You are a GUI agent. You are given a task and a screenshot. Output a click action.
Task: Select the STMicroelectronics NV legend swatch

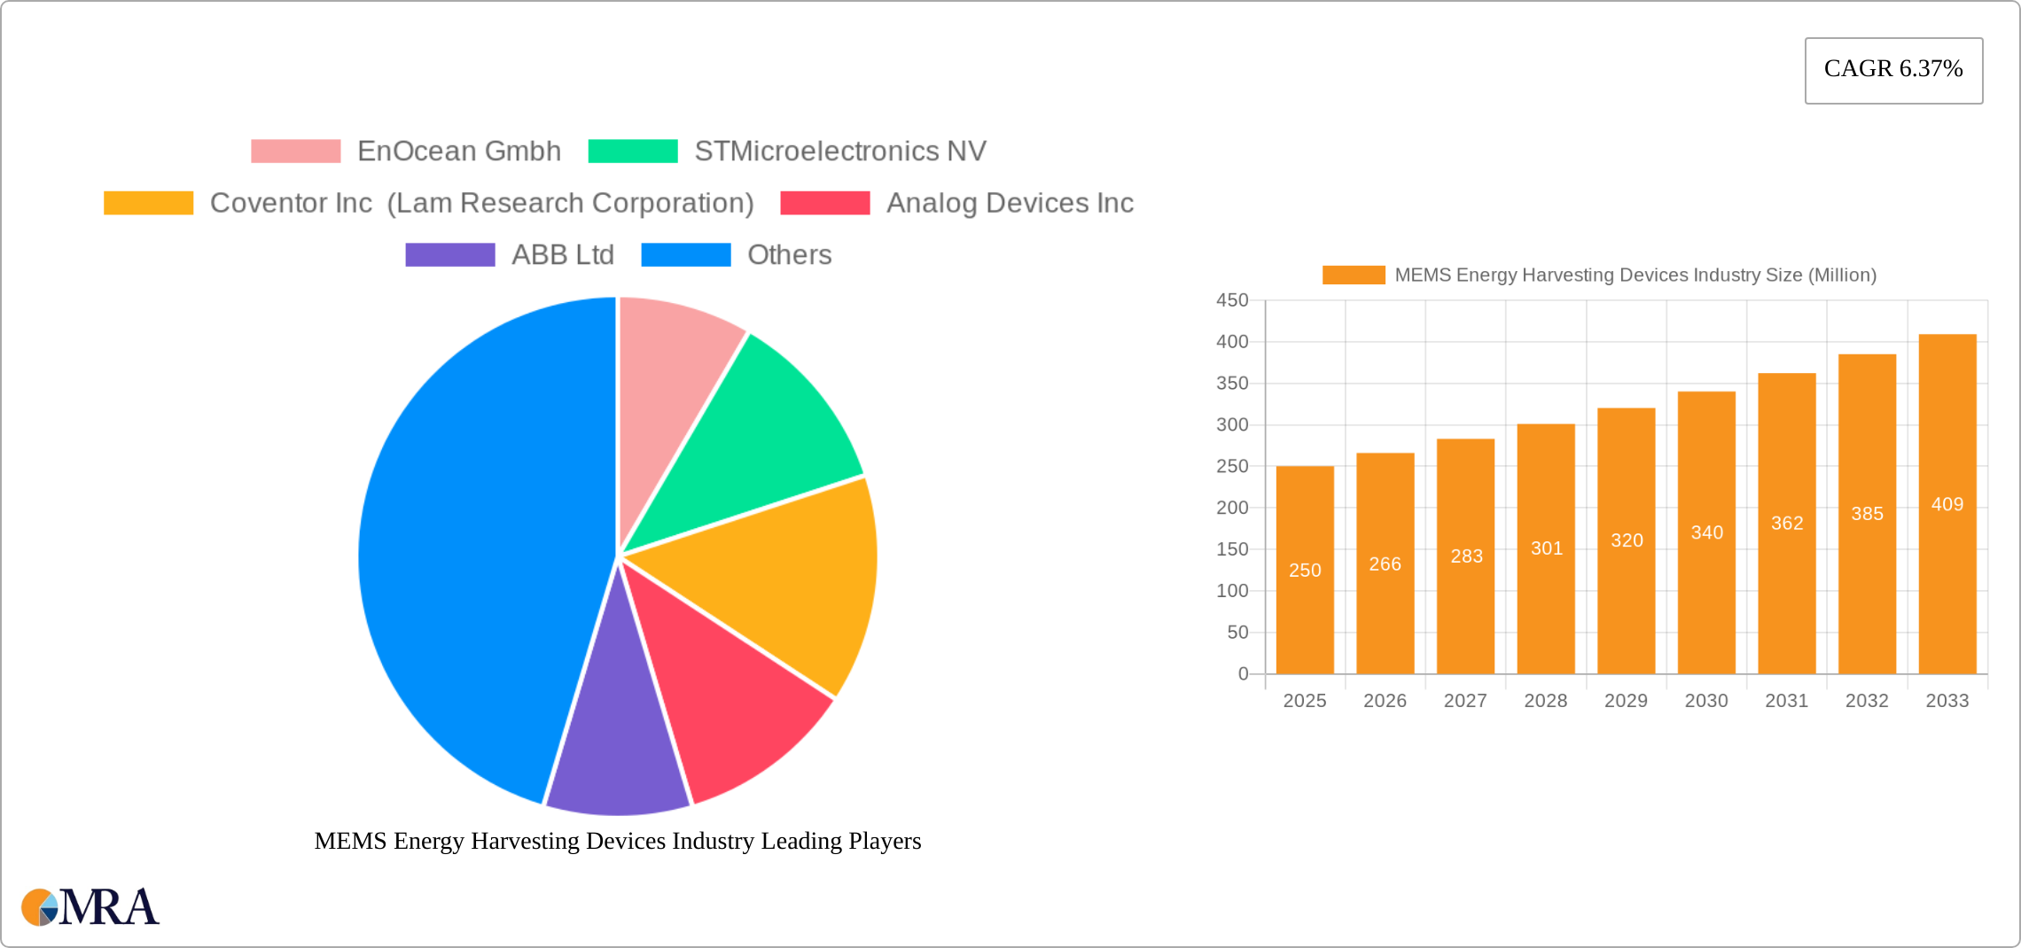pos(631,151)
